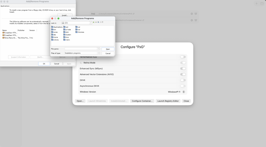Toggle the Advanced Vector Extensions (AVX2) switch
Viewport: 266px width, 147px height.
(x=183, y=74)
